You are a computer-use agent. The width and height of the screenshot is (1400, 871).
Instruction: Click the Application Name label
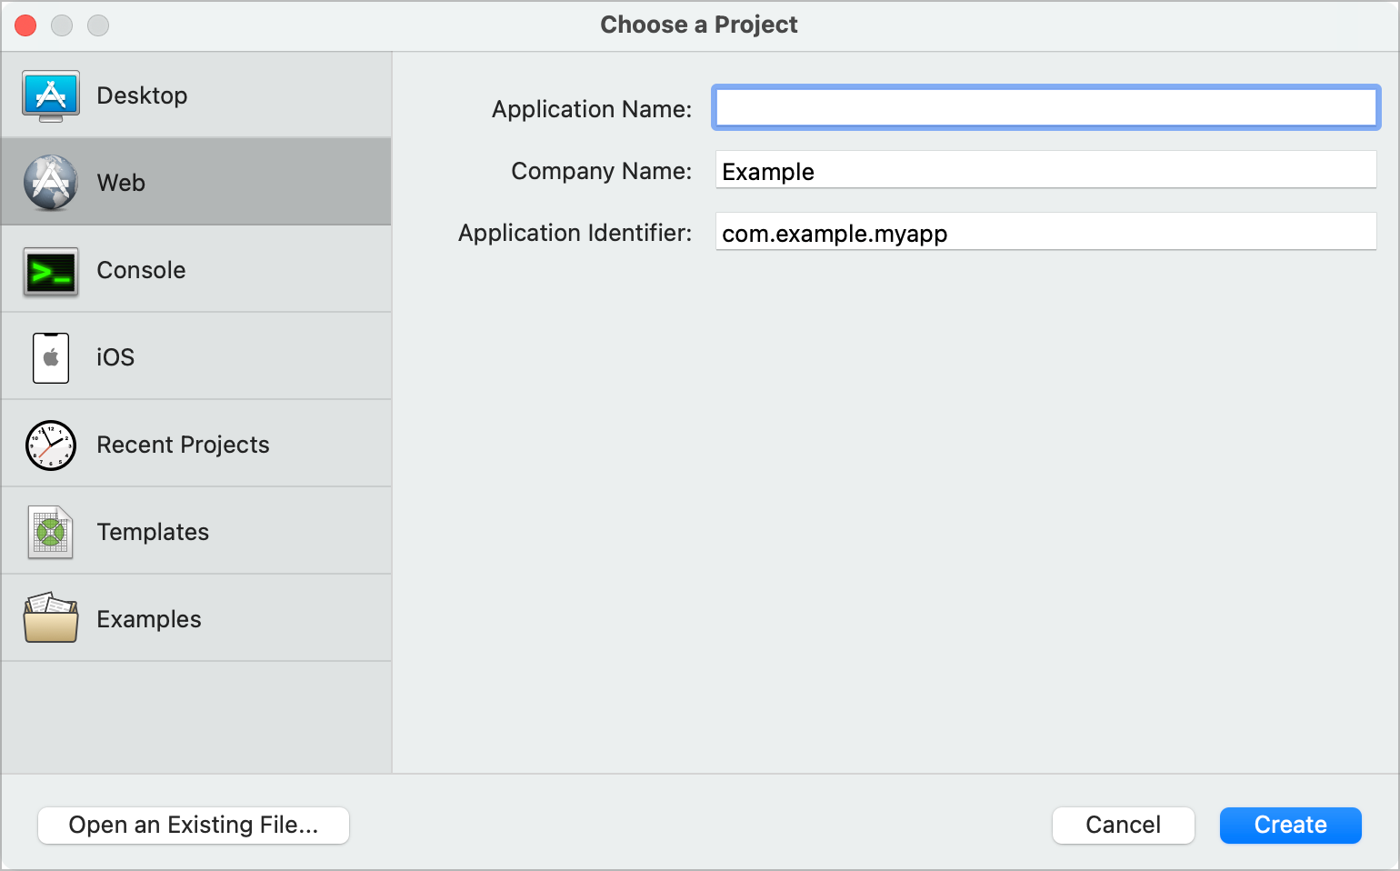pos(592,109)
